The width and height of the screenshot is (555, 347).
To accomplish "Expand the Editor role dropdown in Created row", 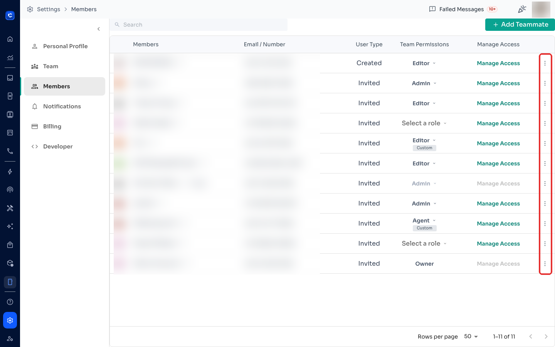I will [424, 63].
